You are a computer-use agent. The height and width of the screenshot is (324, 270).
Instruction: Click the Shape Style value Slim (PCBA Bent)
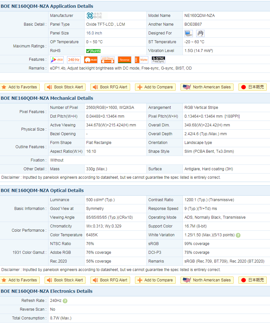point(209,151)
